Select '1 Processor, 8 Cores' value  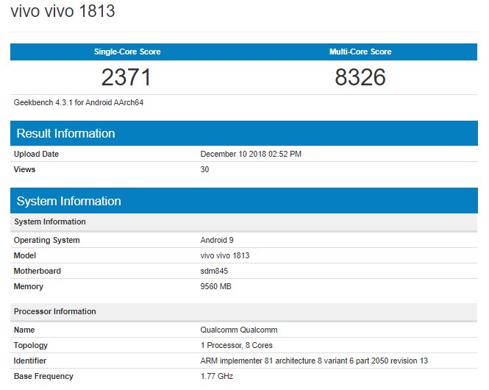pyautogui.click(x=236, y=345)
